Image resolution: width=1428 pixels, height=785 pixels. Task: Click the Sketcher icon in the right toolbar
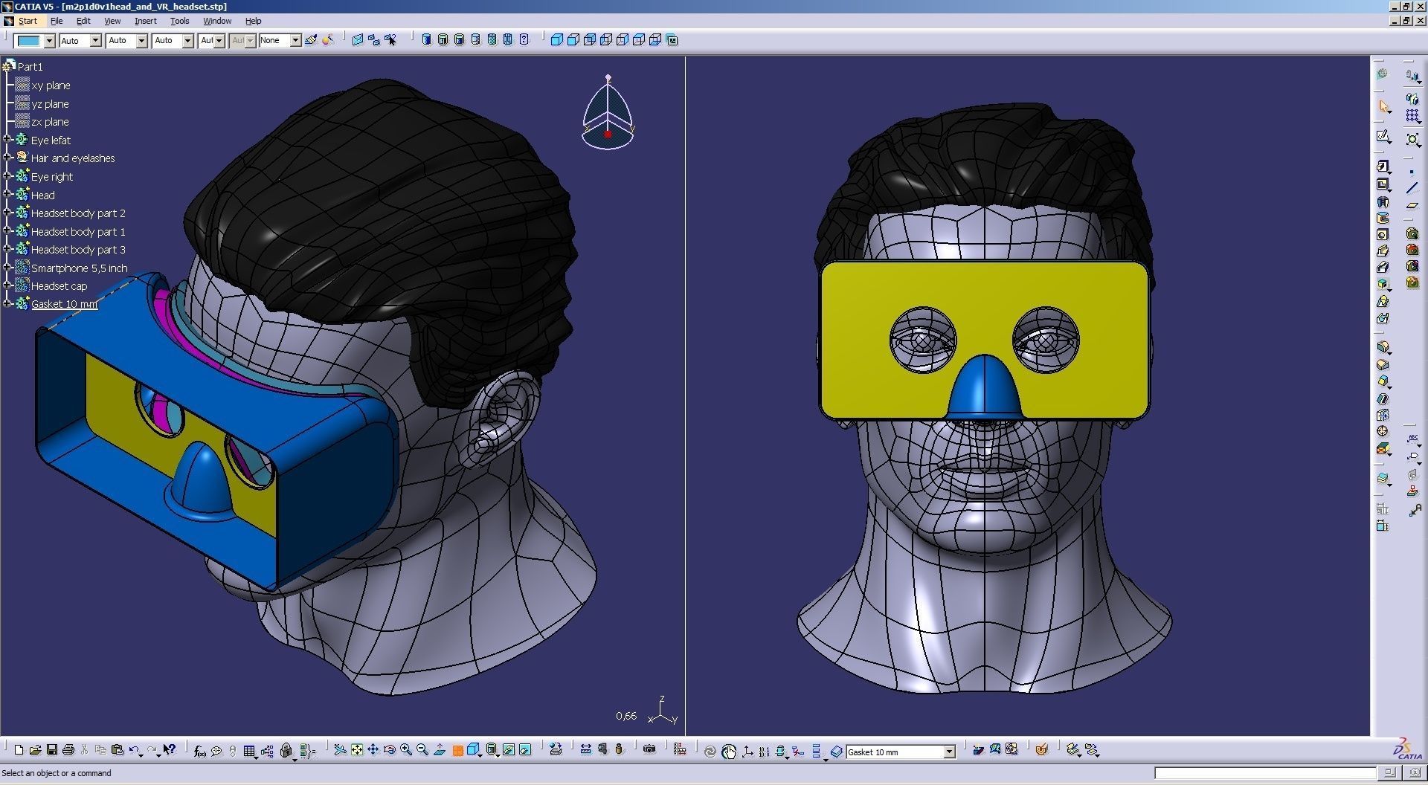click(1383, 137)
